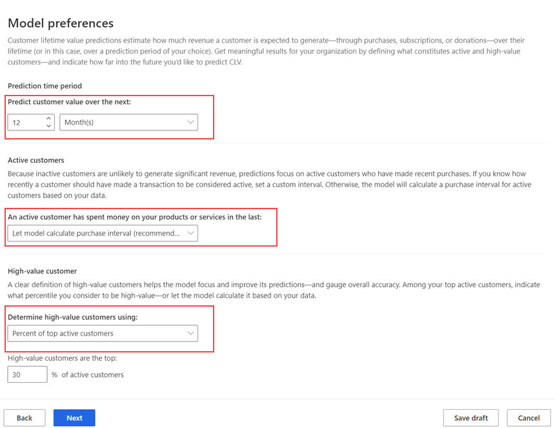This screenshot has height=428, width=555.
Task: Click the Save draft button
Action: [470, 418]
